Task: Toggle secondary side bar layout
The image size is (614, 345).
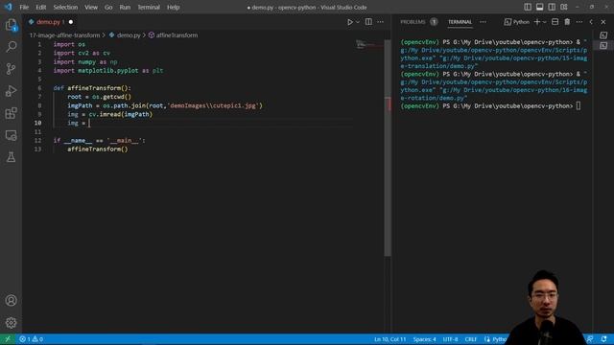Action: [552, 7]
